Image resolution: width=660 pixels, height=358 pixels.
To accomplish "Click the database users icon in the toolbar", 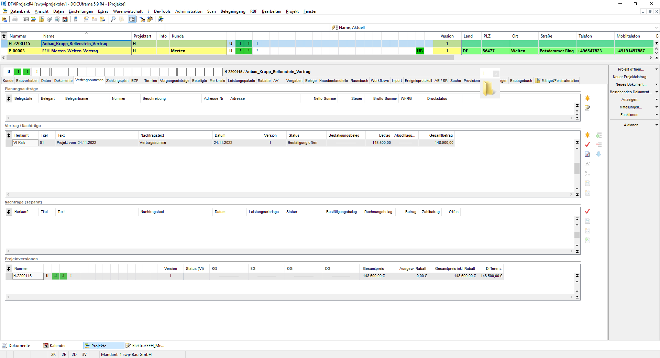I will pos(4,19).
